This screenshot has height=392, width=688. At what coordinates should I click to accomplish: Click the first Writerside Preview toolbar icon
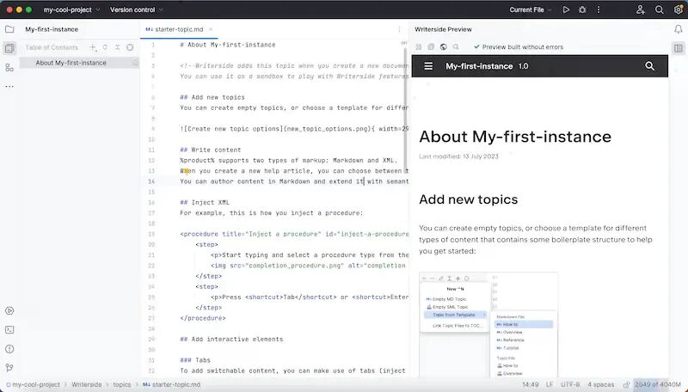[419, 47]
